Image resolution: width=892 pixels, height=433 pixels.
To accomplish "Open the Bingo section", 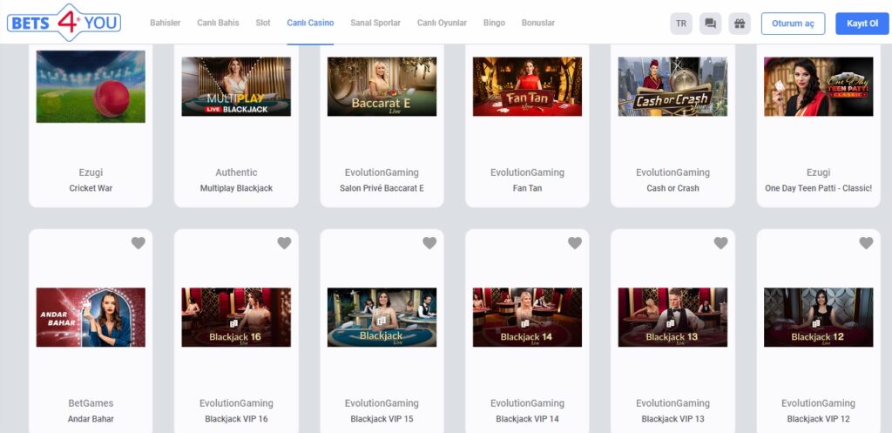I will tap(494, 23).
